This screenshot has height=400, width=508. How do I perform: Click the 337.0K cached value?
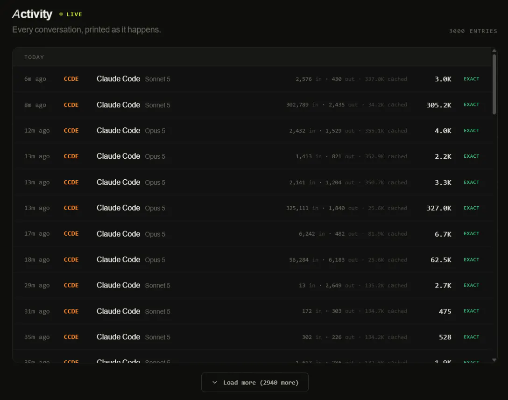click(x=386, y=79)
